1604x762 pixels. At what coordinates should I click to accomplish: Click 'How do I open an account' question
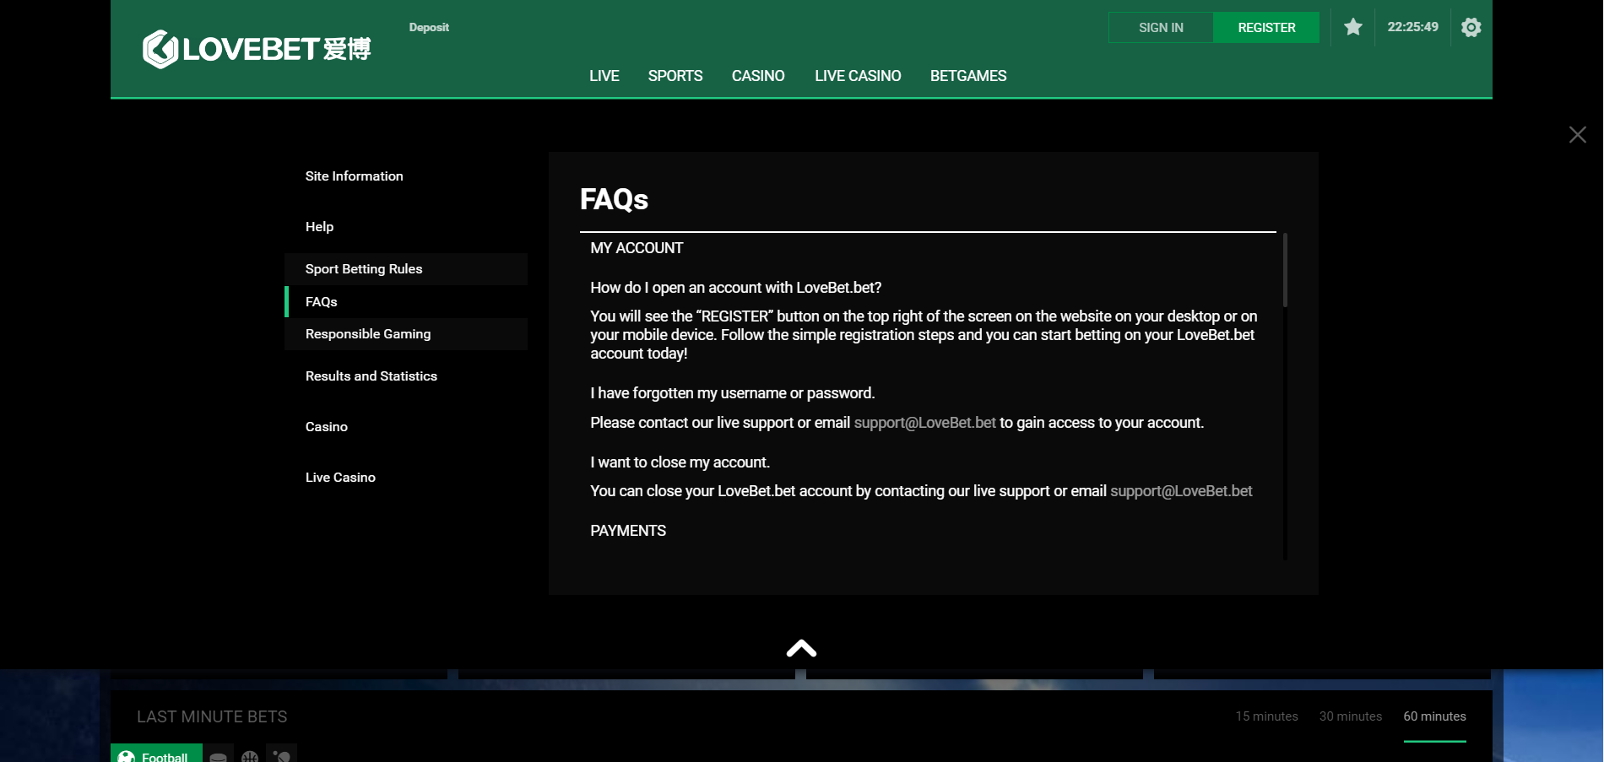735,288
